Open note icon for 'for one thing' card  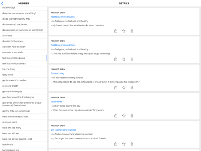(132, 88)
